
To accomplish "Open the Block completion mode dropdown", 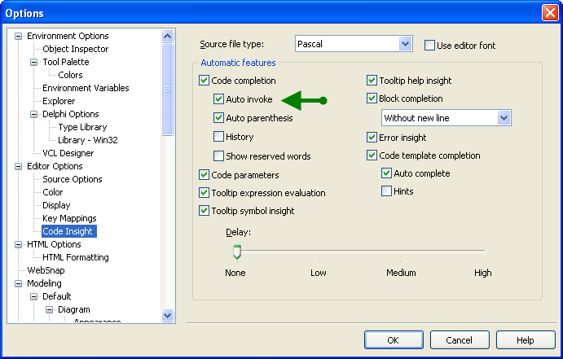I will (504, 118).
